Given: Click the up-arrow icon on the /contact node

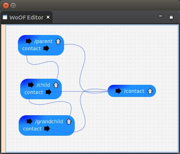Looking at the screenshot, I should (x=150, y=91).
